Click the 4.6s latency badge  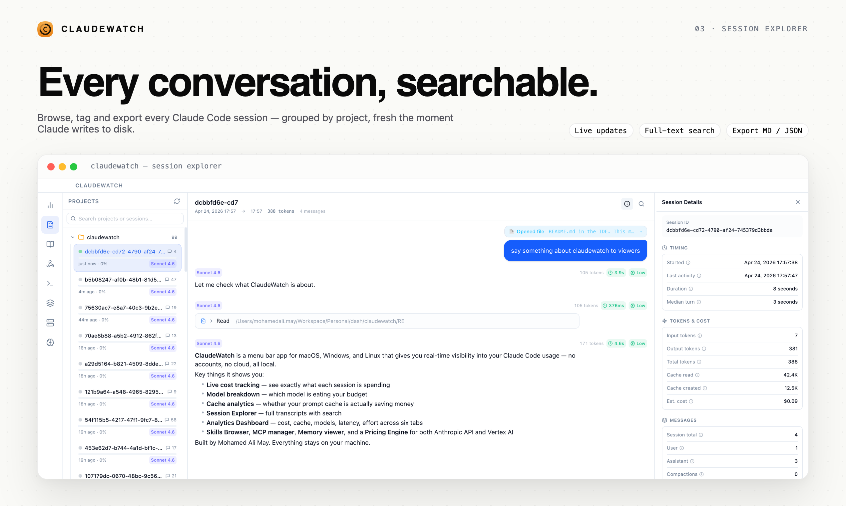pos(616,343)
